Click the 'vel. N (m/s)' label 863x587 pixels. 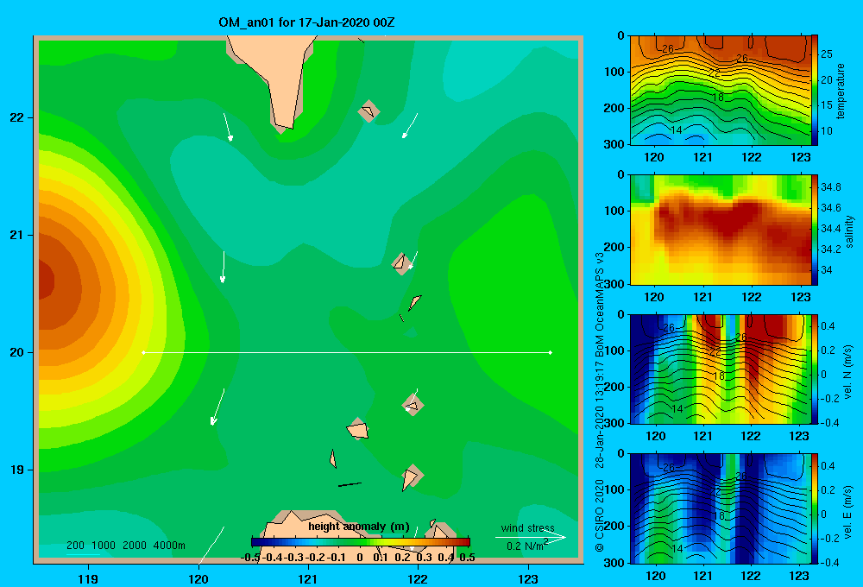(x=847, y=372)
